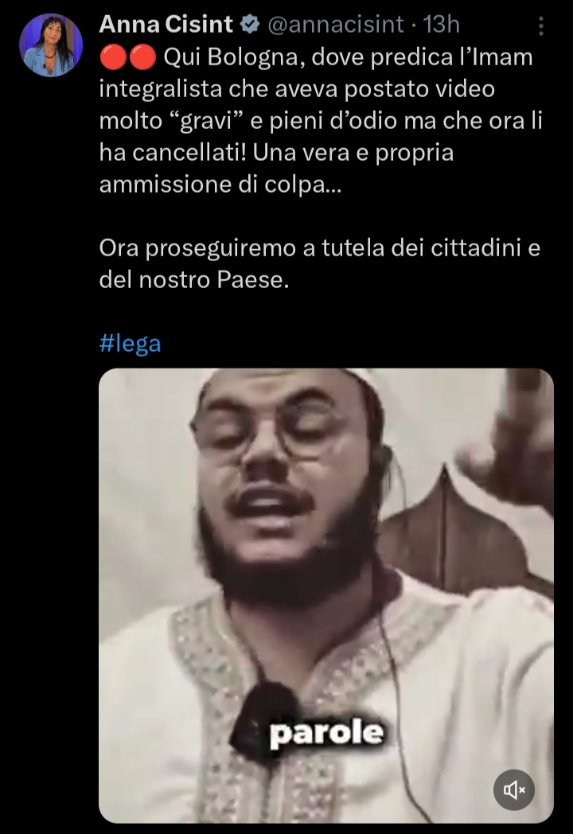573x834 pixels.
Task: Open the tweet via the 13h timestamp
Action: click(x=441, y=25)
